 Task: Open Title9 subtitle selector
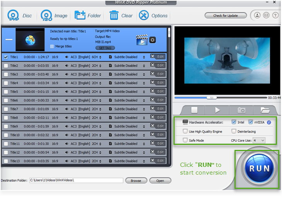[x=144, y=126]
